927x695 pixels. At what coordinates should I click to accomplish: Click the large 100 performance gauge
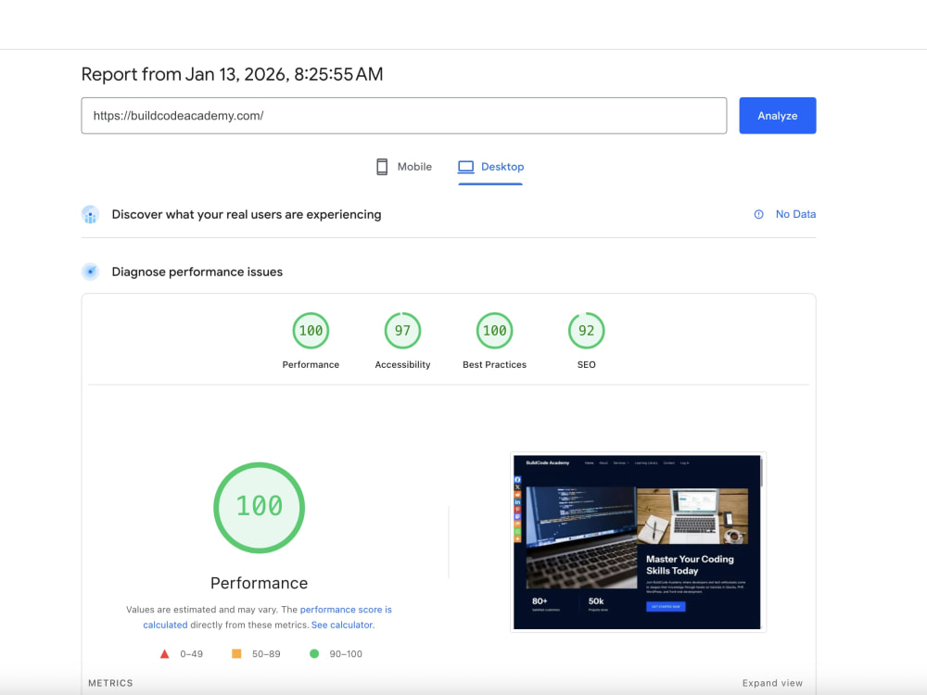[x=259, y=508]
